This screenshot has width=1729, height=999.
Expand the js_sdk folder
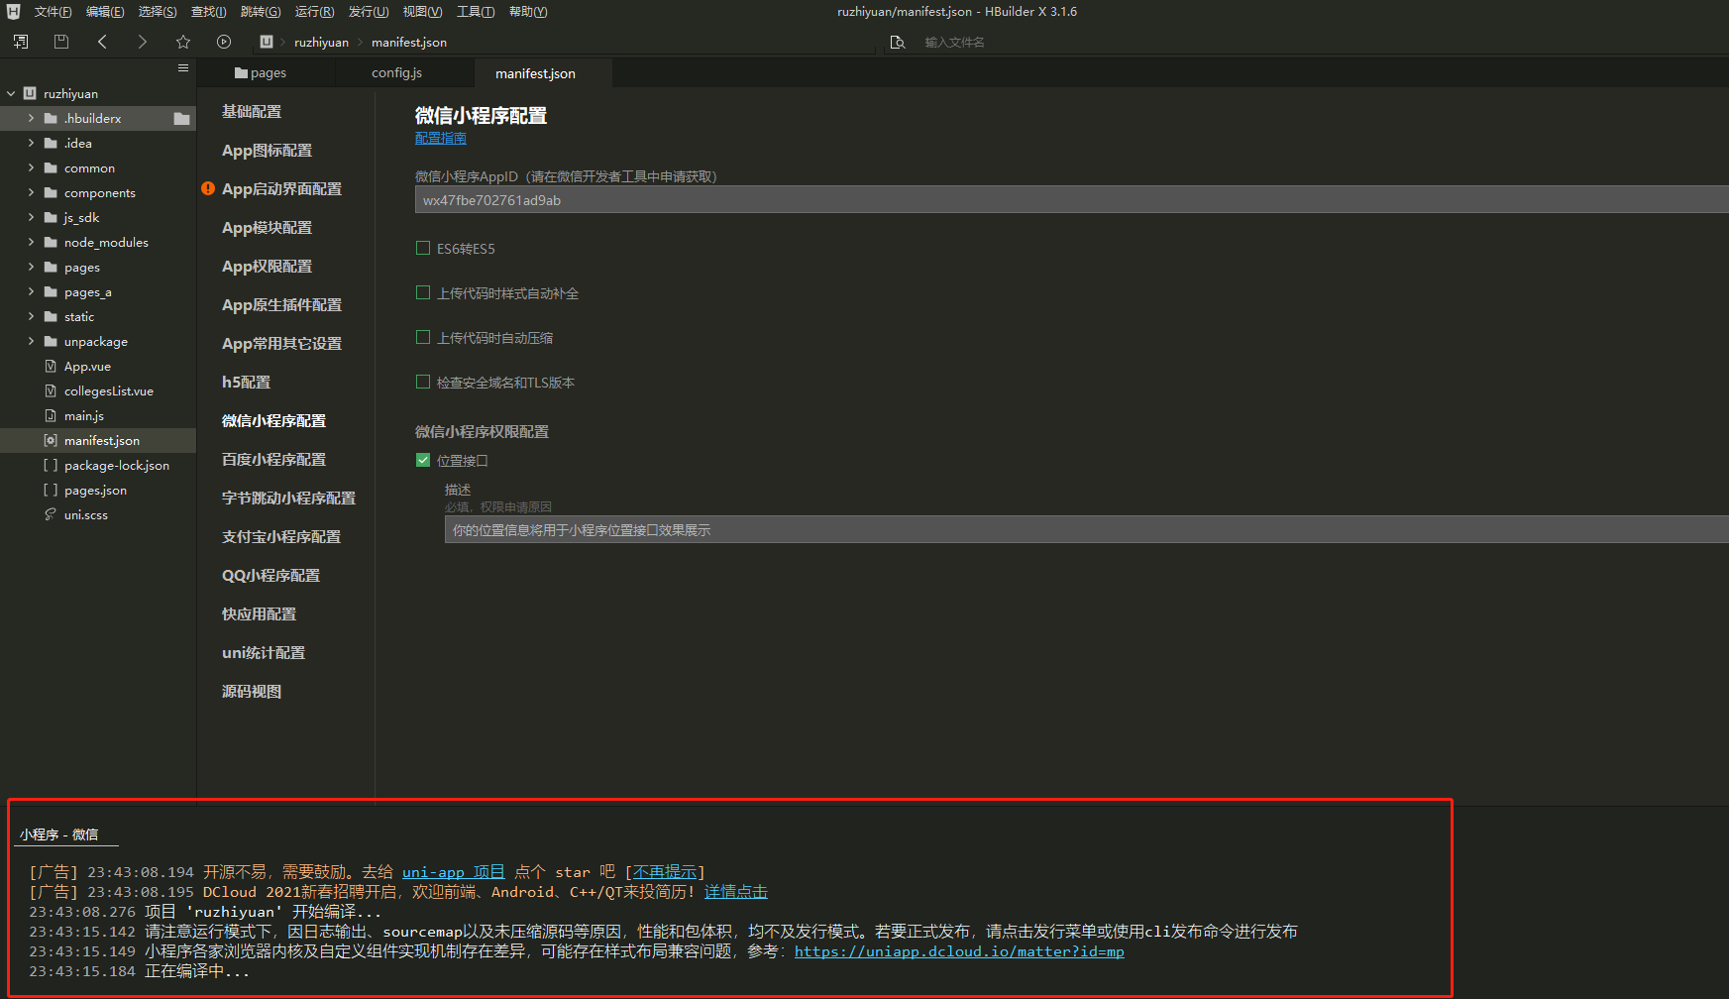(x=31, y=217)
